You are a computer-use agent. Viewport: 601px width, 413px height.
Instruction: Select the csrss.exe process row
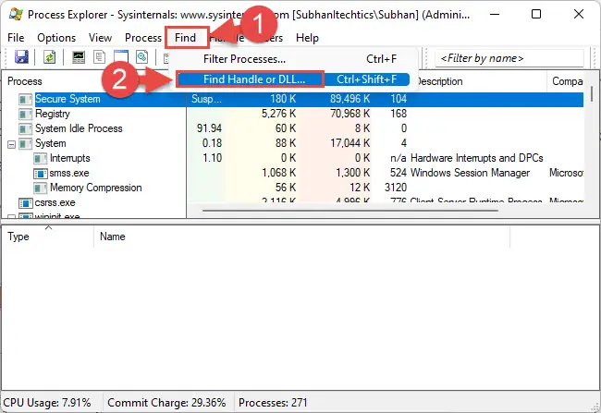(55, 202)
